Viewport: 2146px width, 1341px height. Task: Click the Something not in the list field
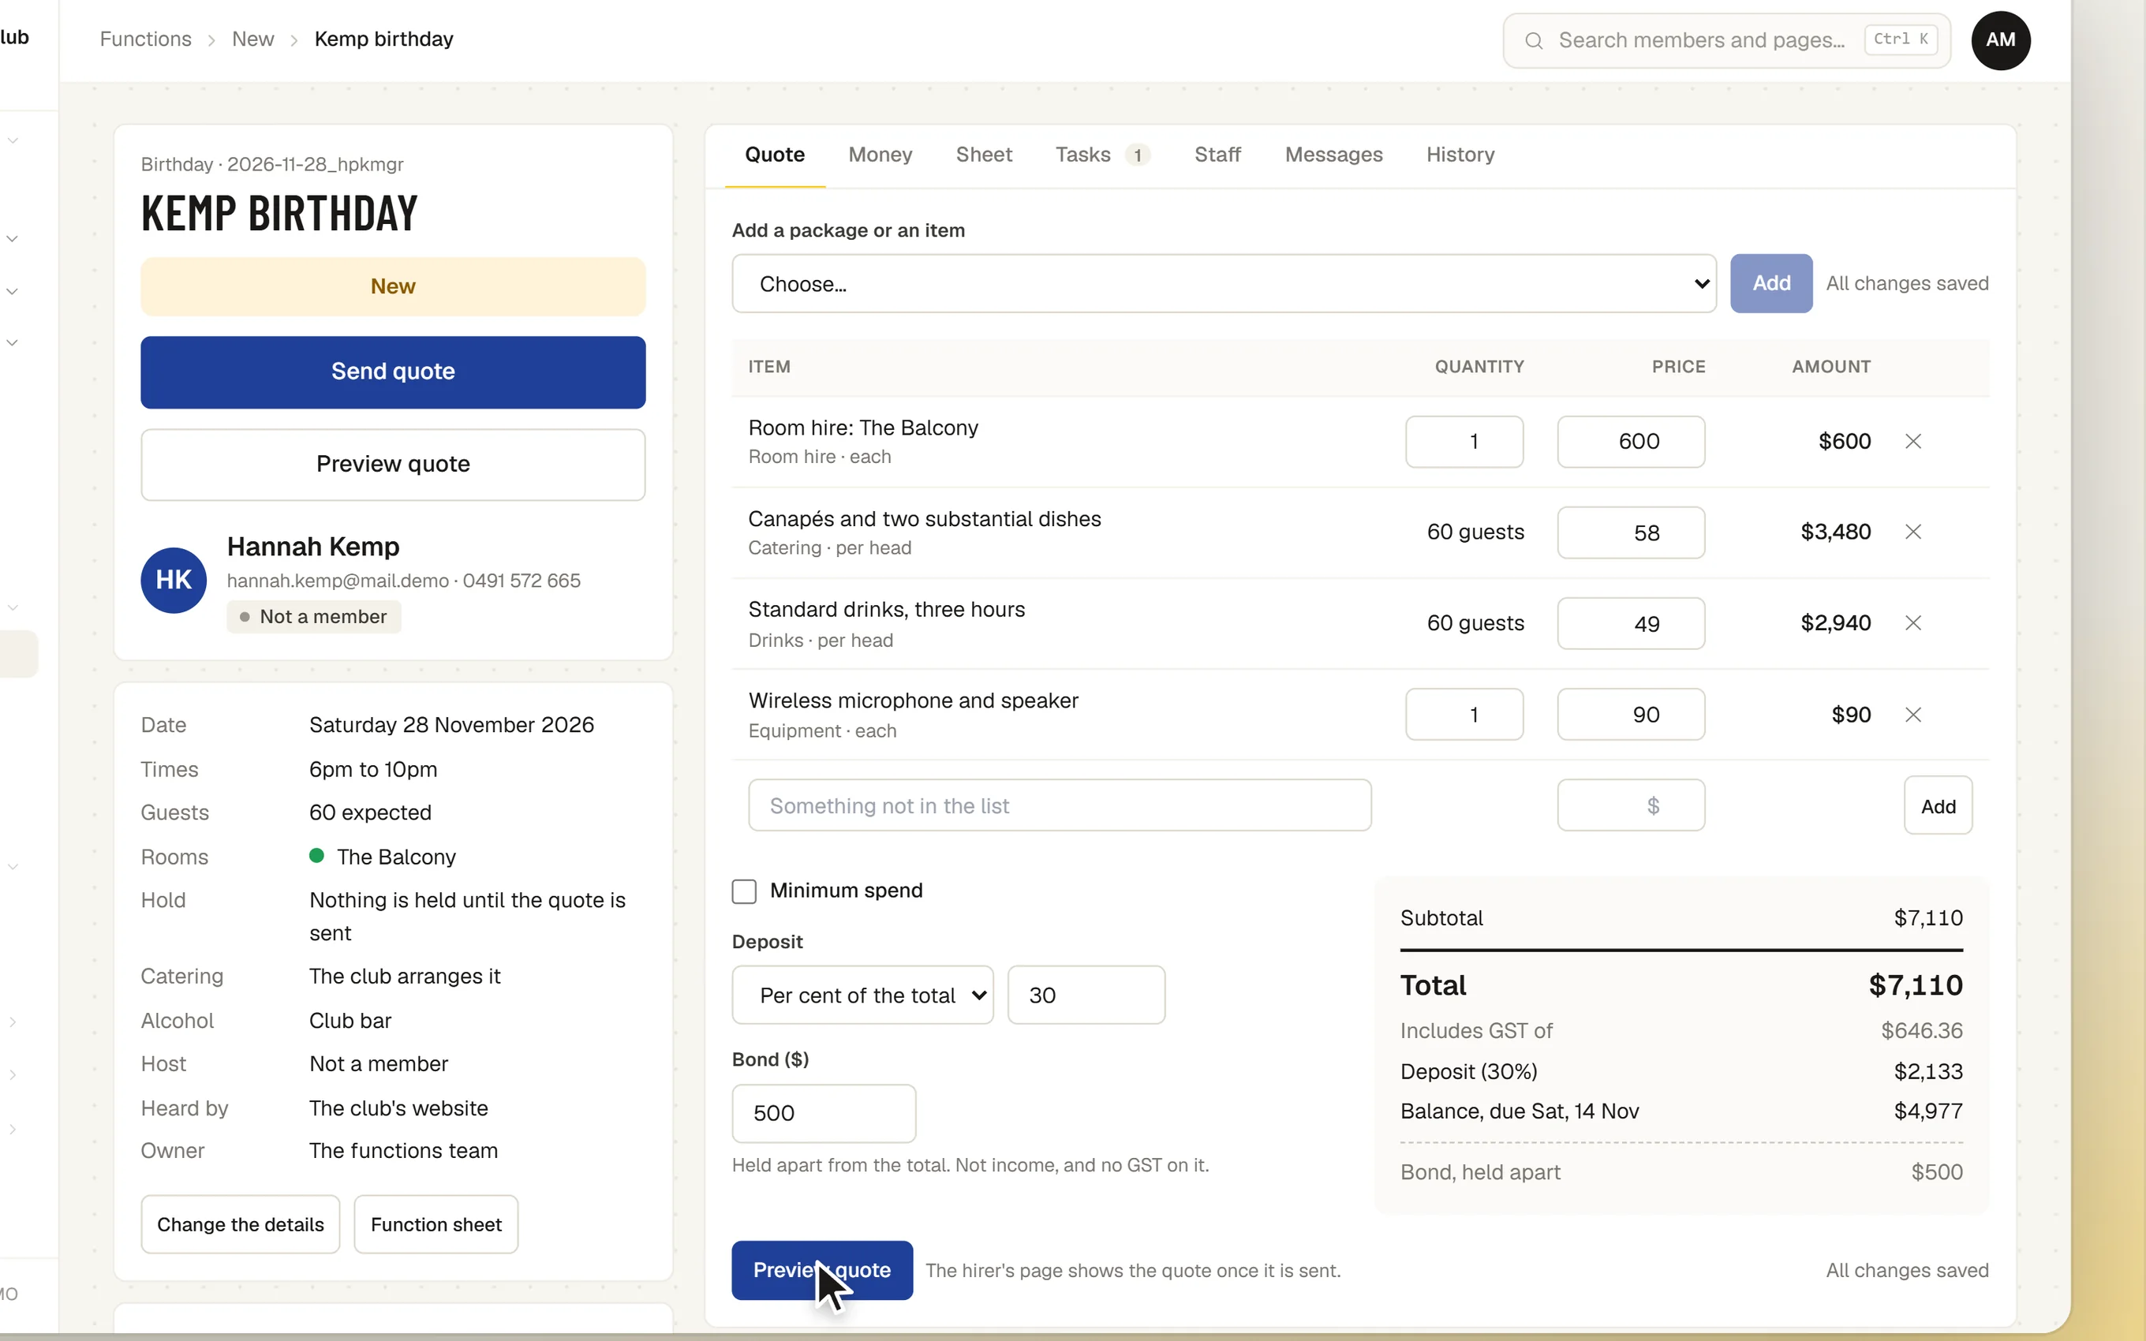1060,806
